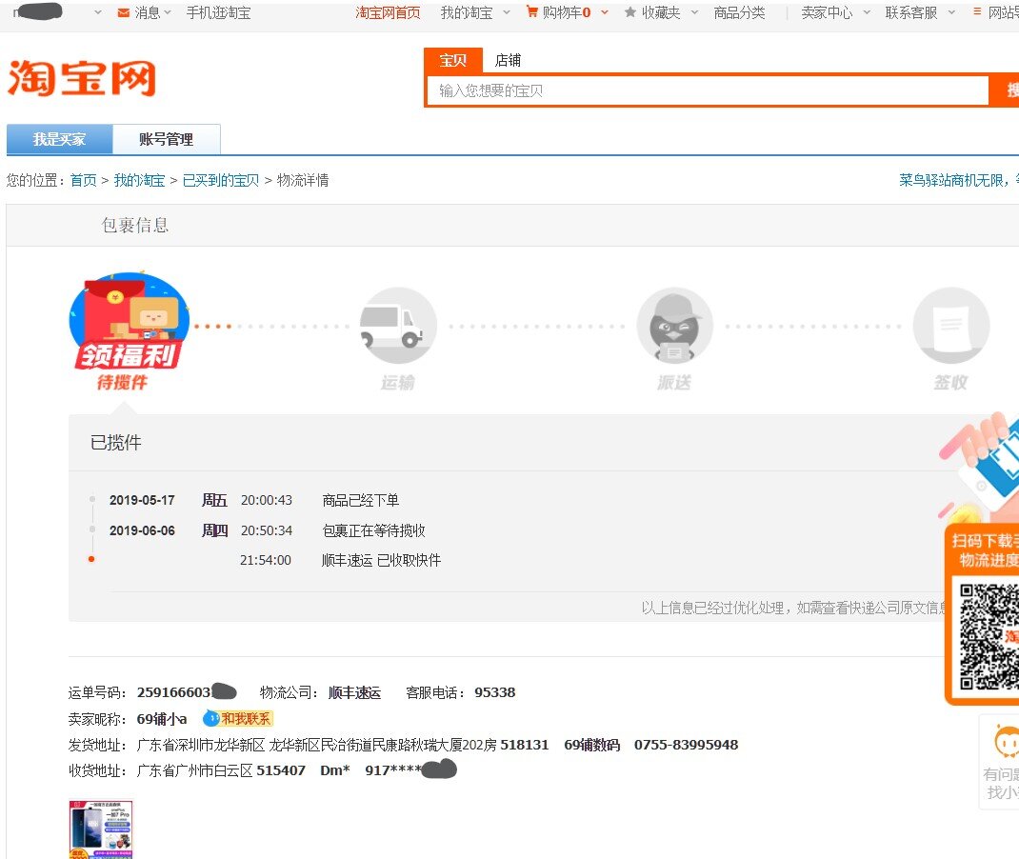Click the 商品已经下单 tracking entry
This screenshot has width=1019, height=859.
point(361,500)
